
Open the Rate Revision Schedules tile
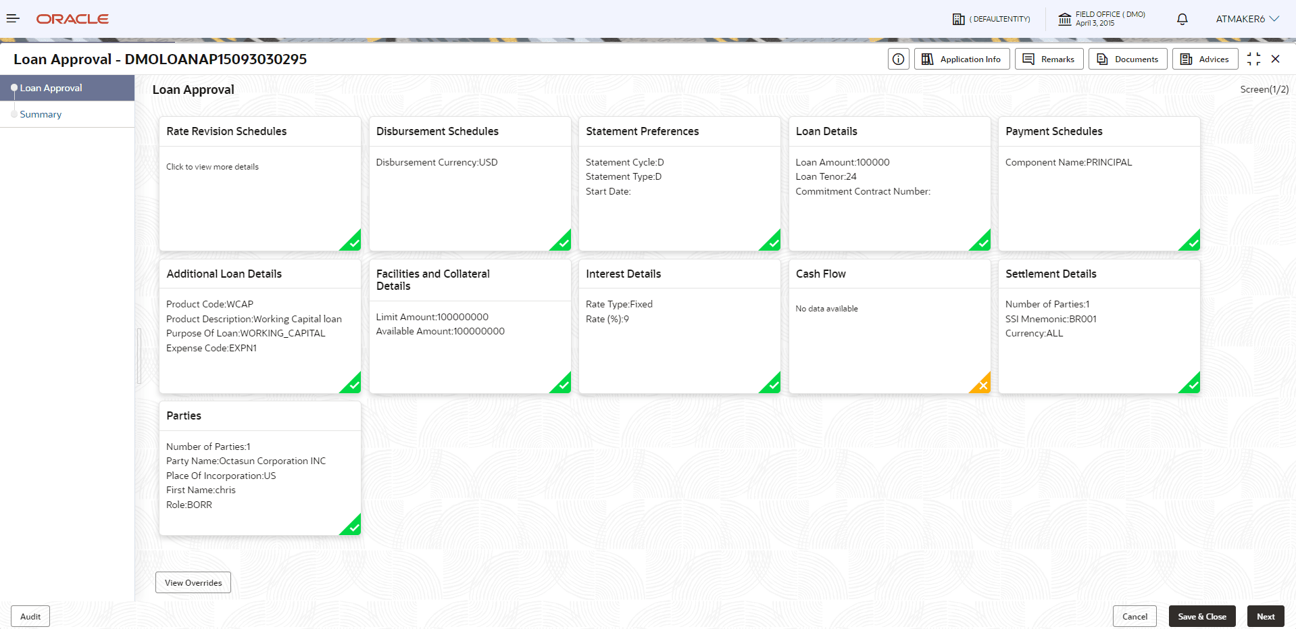pos(260,184)
